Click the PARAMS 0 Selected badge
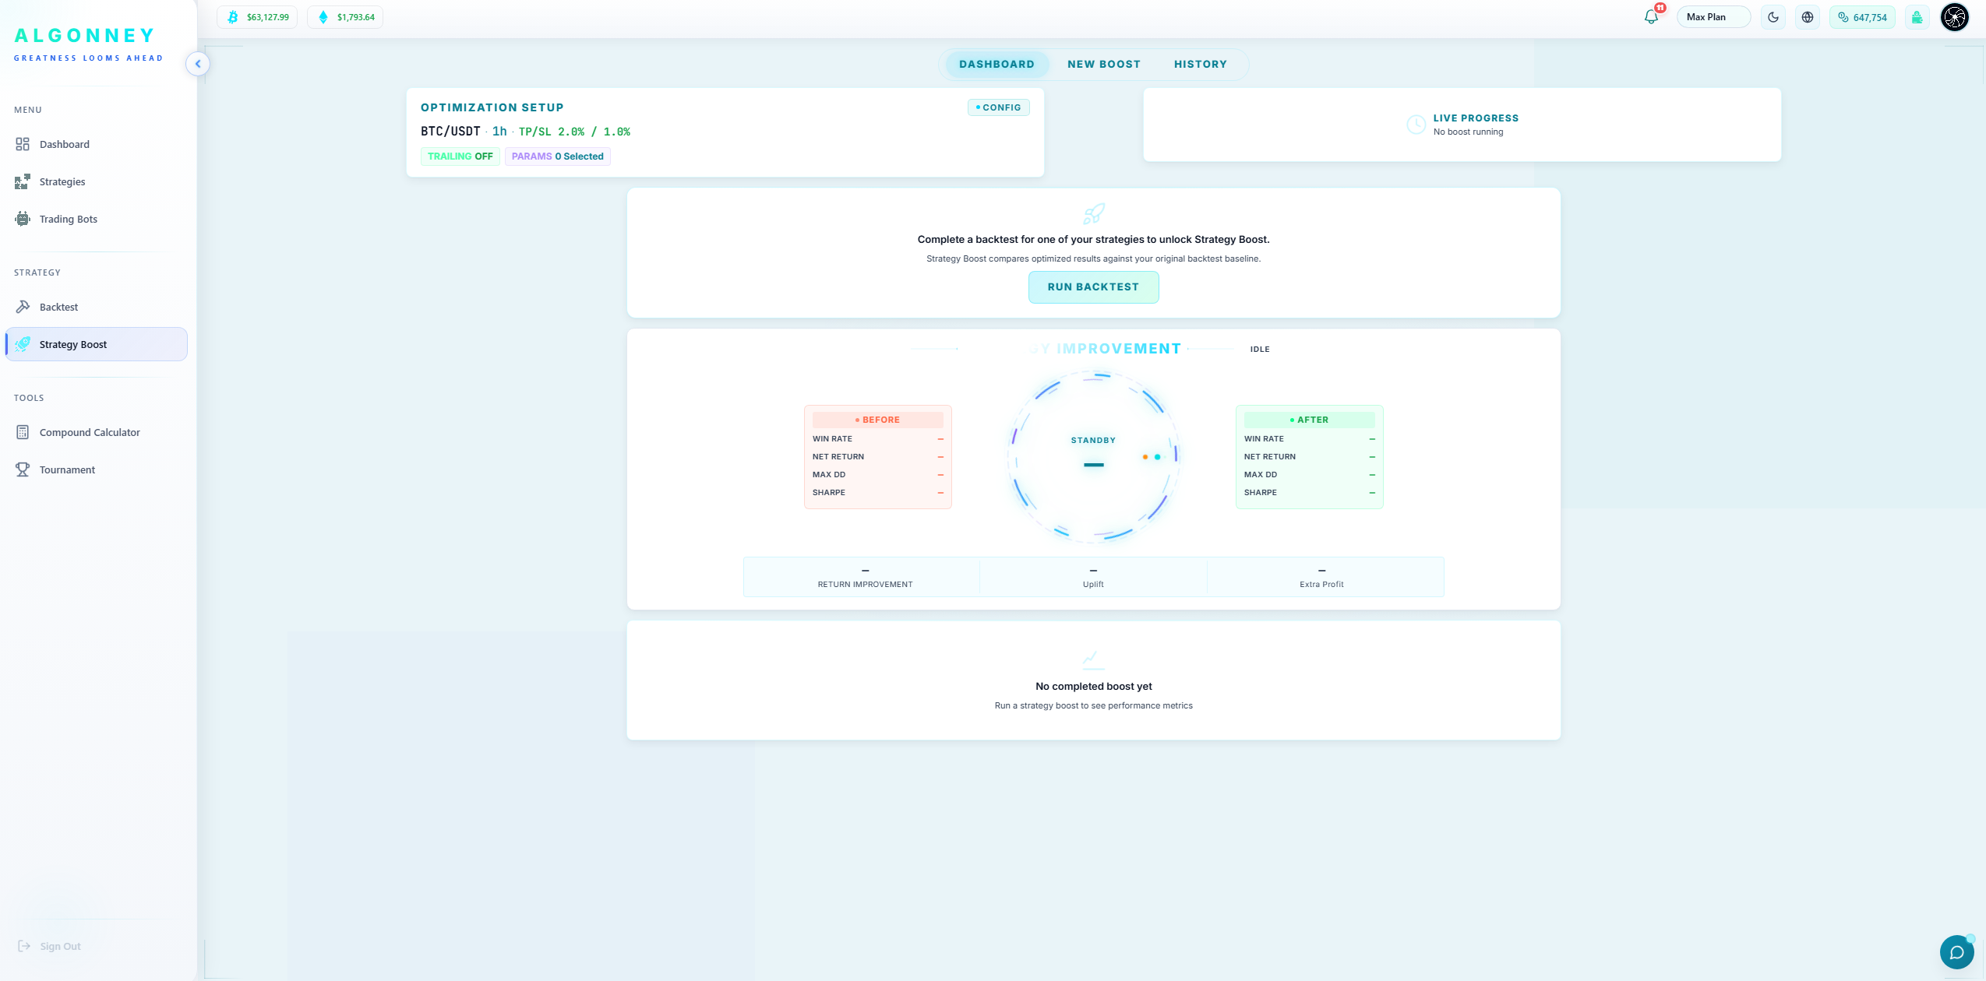 click(558, 156)
